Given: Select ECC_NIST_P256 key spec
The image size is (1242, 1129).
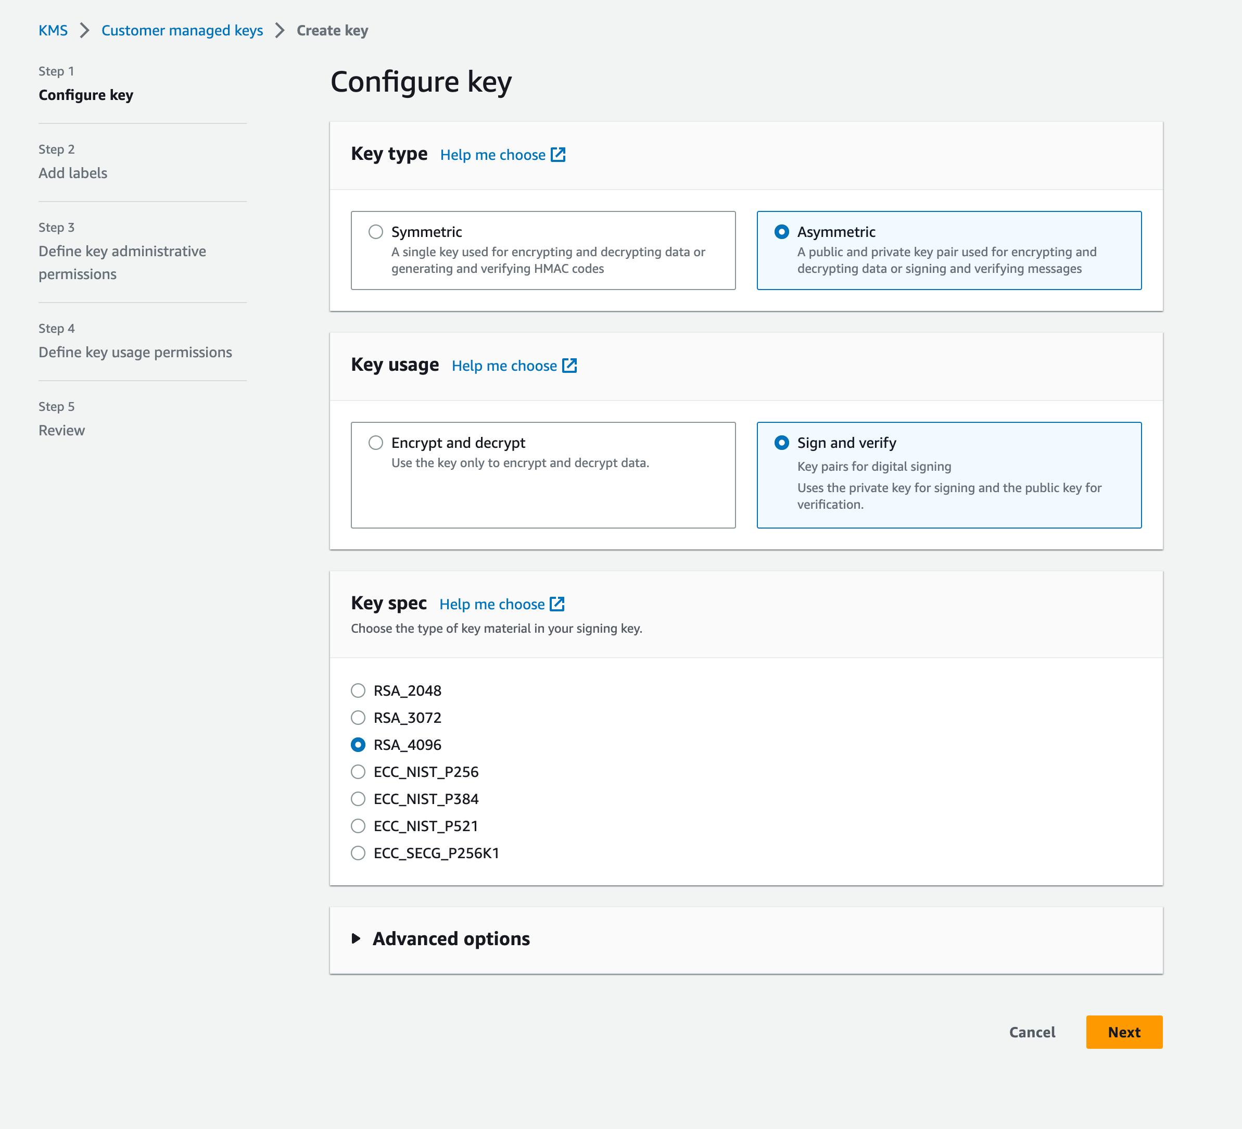Looking at the screenshot, I should (358, 772).
